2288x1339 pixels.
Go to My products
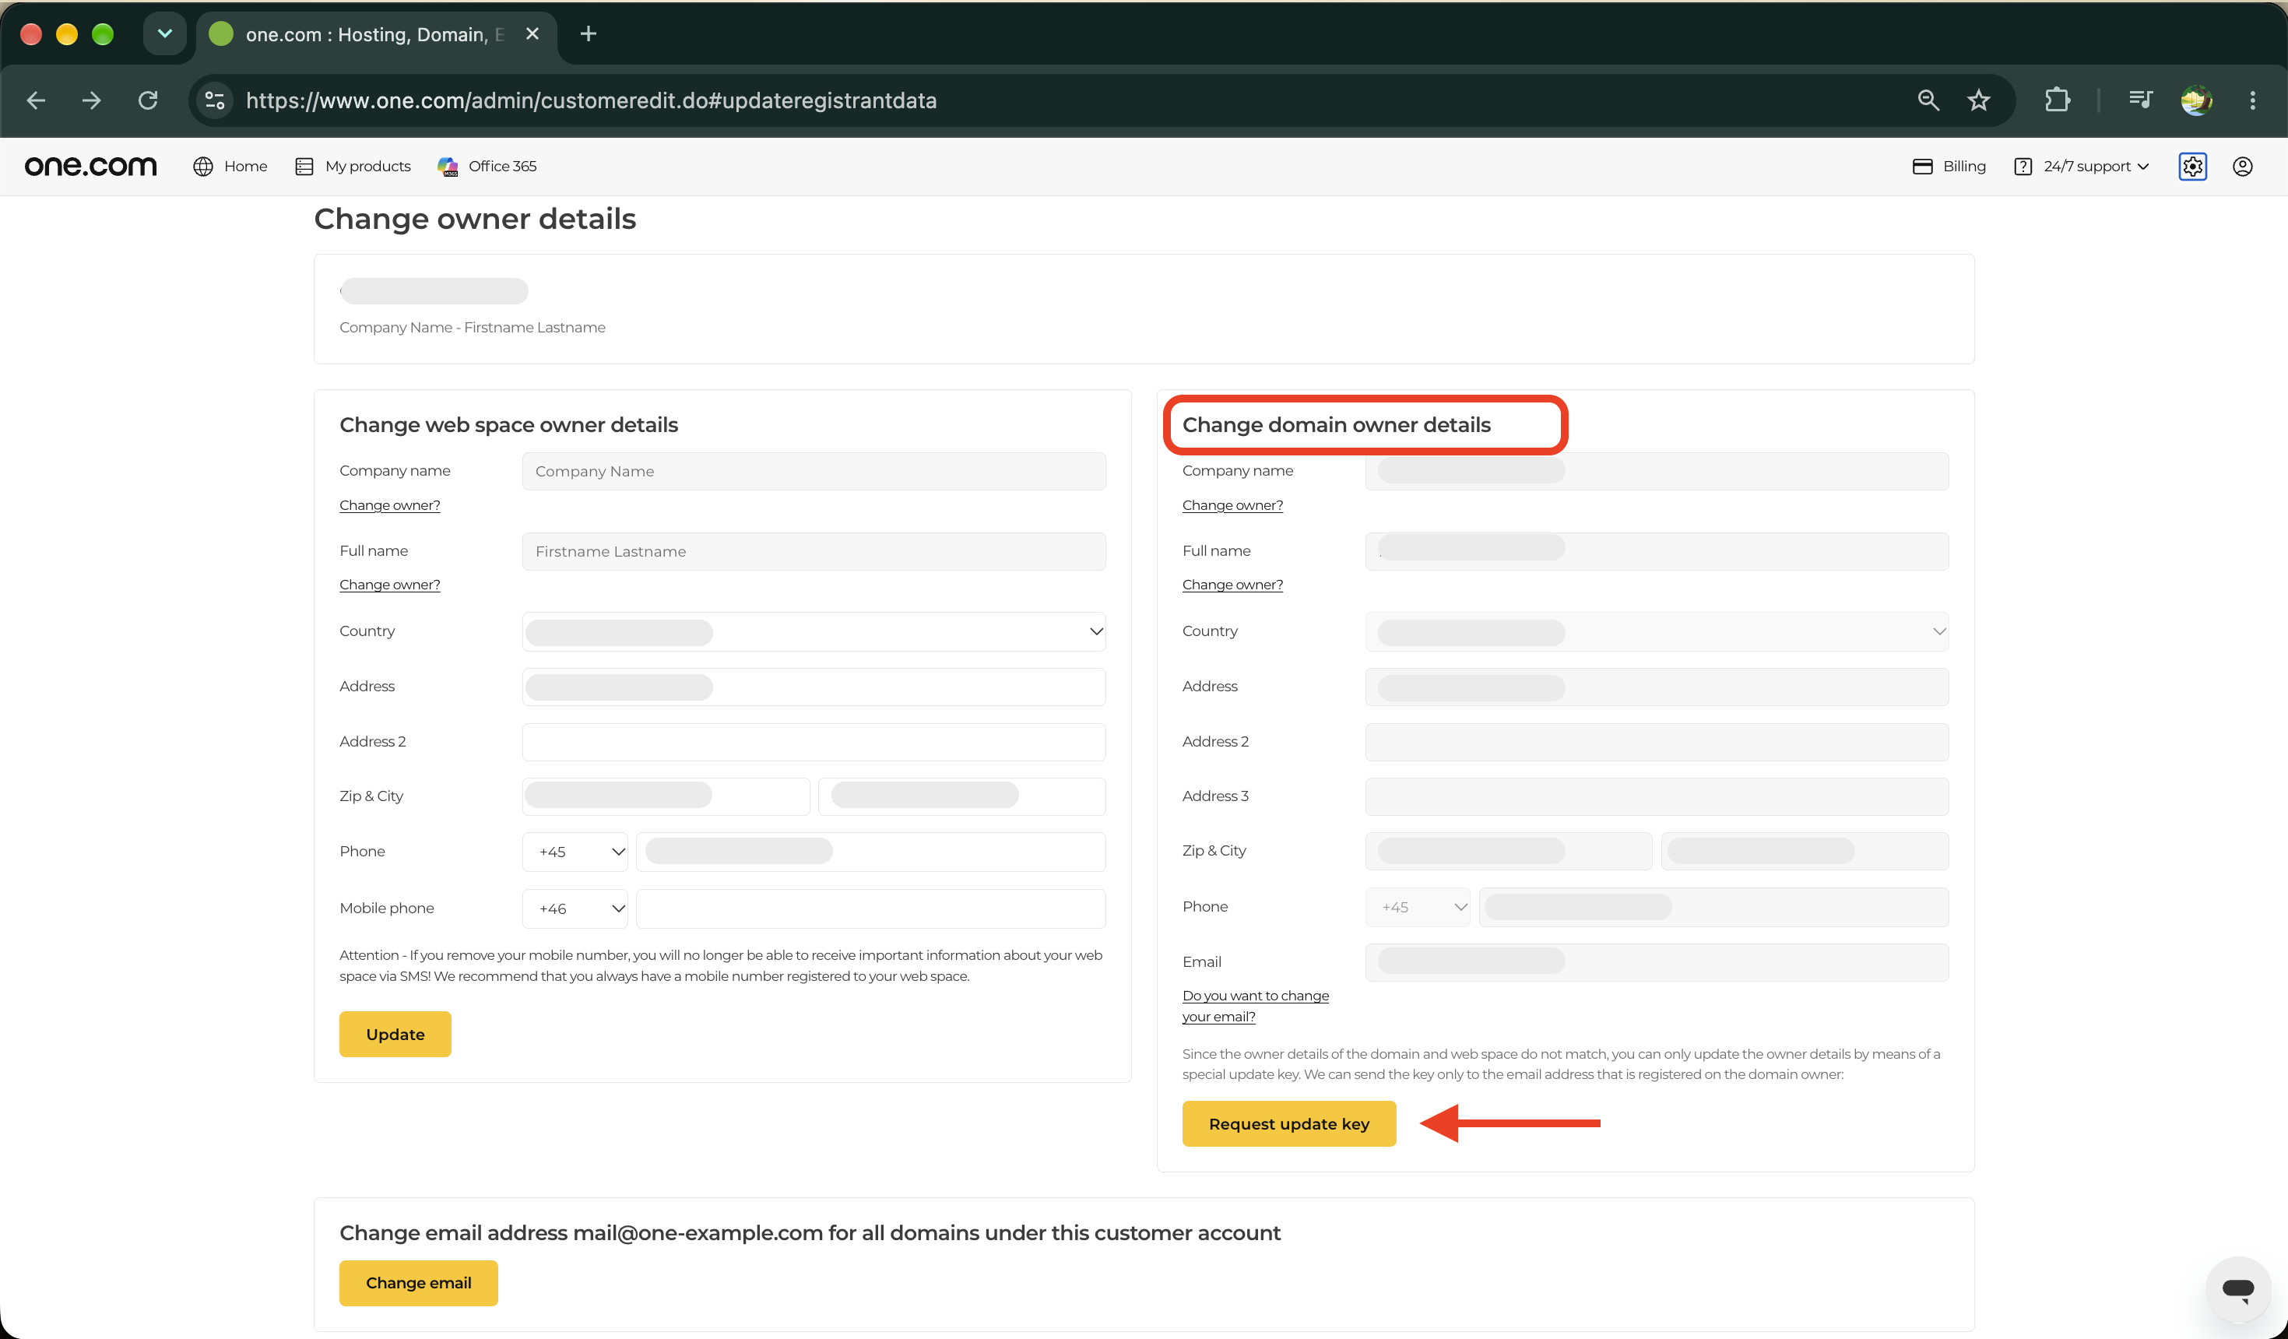click(353, 166)
